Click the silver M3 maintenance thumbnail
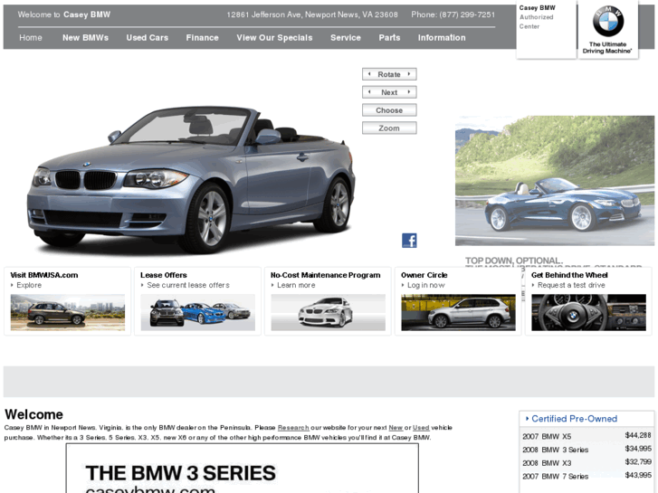 (x=329, y=312)
